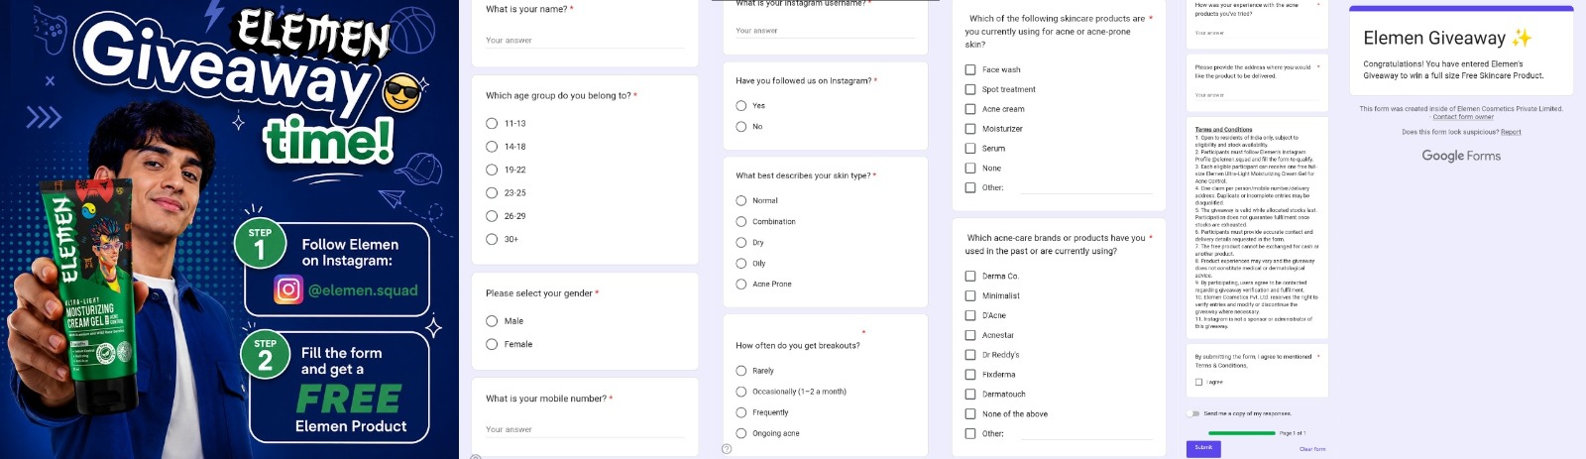Click the help icon below the breakouts question
Viewport: 1586px width, 459px height.
(x=727, y=449)
